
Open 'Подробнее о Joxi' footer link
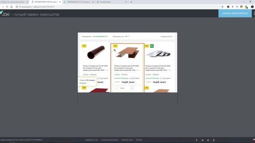[x=92, y=140]
